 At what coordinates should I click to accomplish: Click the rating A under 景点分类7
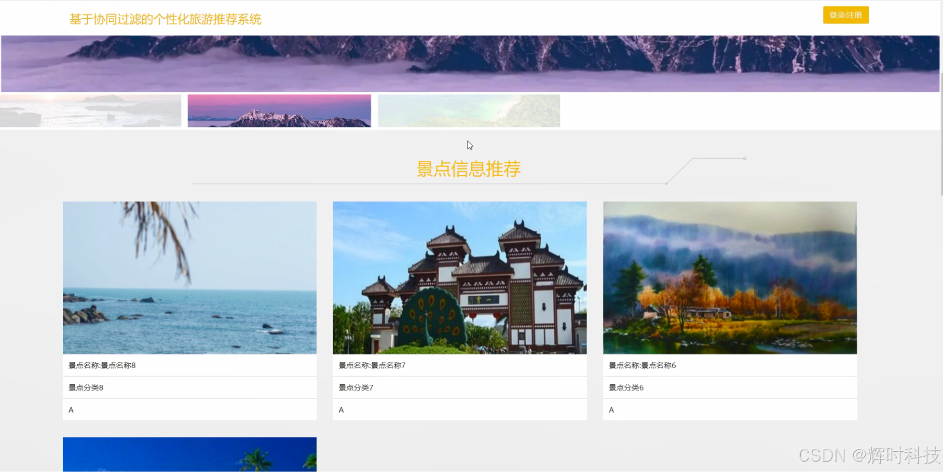(x=341, y=410)
